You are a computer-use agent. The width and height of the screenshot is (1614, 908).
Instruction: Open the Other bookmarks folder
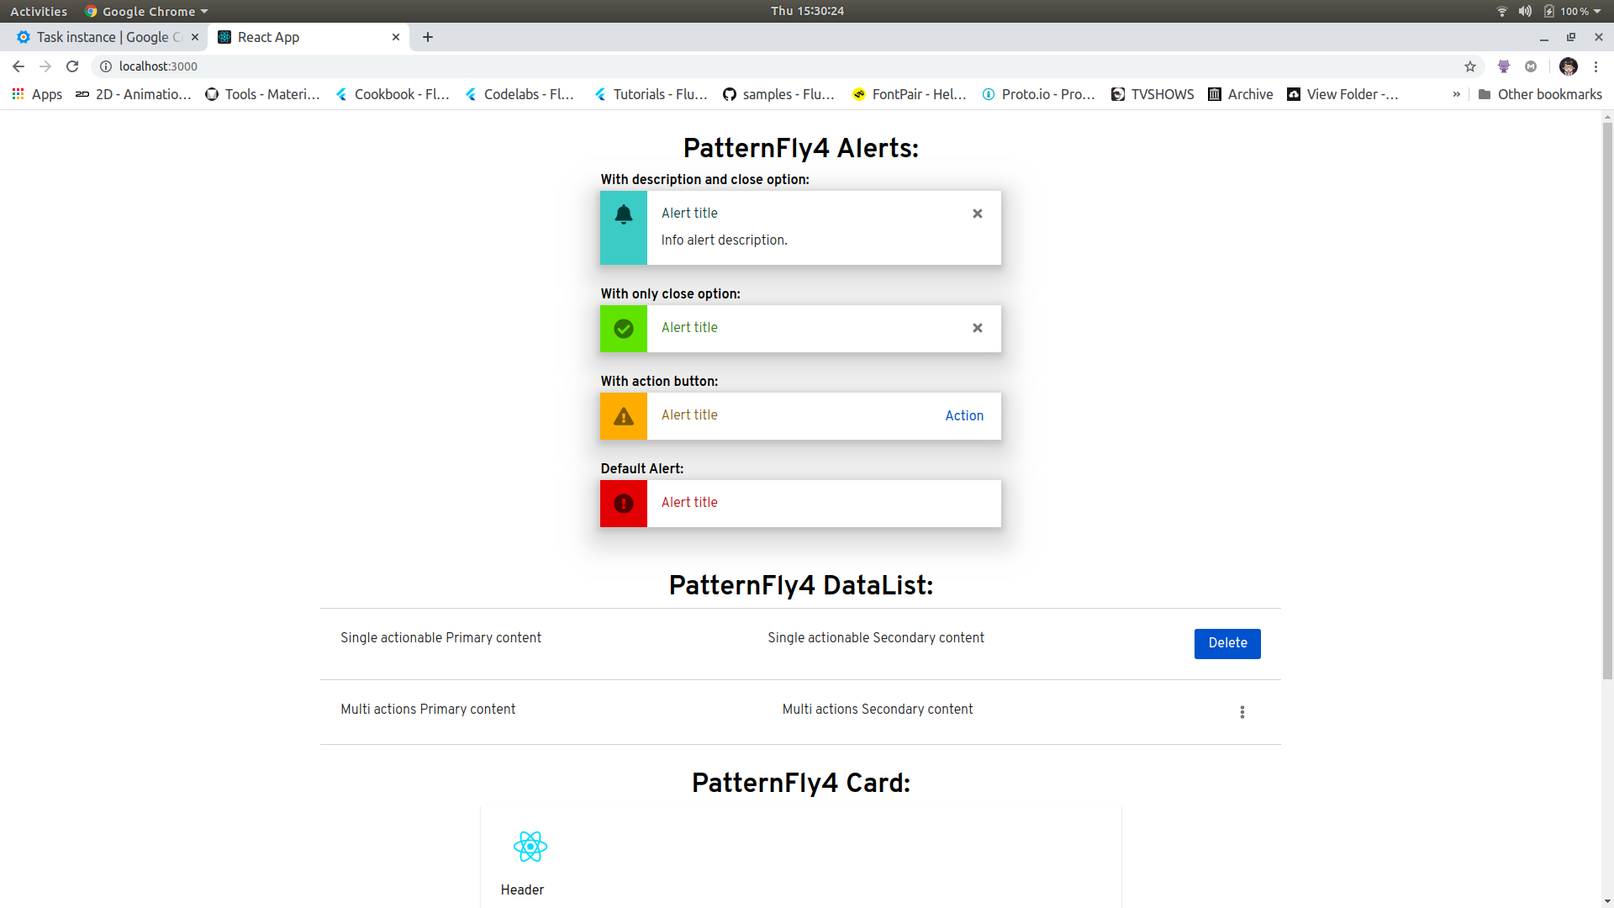pyautogui.click(x=1539, y=94)
